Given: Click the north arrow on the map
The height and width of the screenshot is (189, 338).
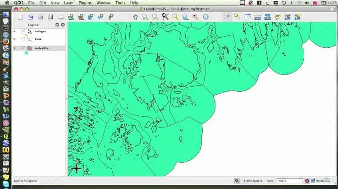Looking at the screenshot, I should click(x=76, y=168).
